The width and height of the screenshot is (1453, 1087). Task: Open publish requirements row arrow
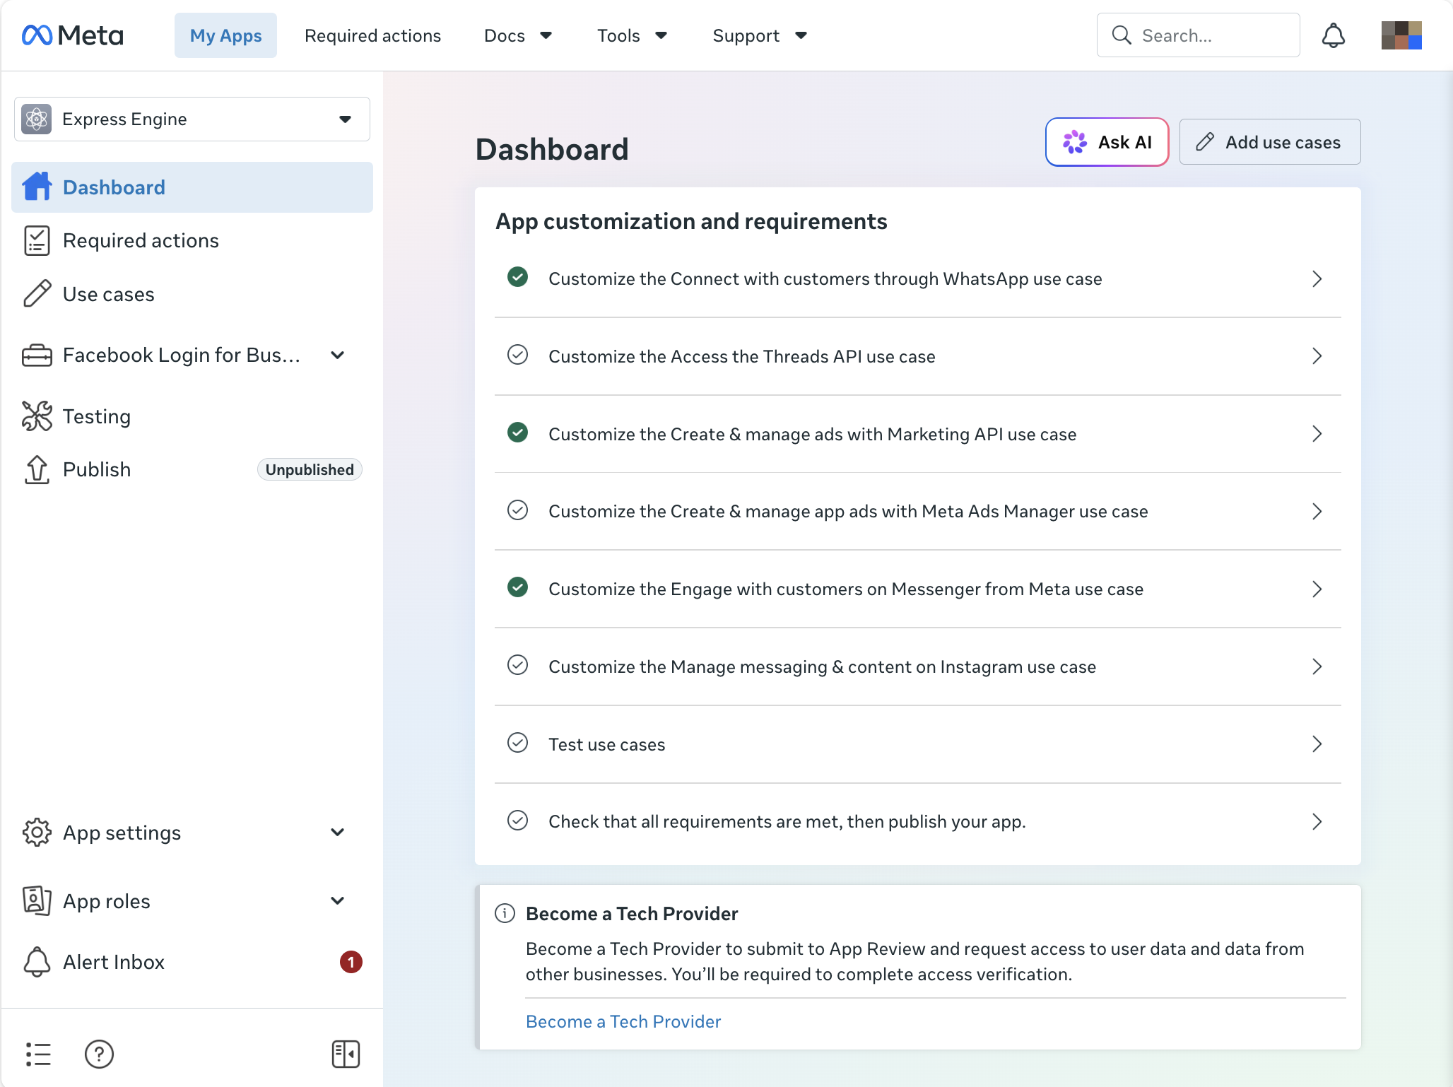(1317, 821)
